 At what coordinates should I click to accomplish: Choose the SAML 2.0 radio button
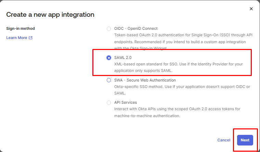(109, 58)
